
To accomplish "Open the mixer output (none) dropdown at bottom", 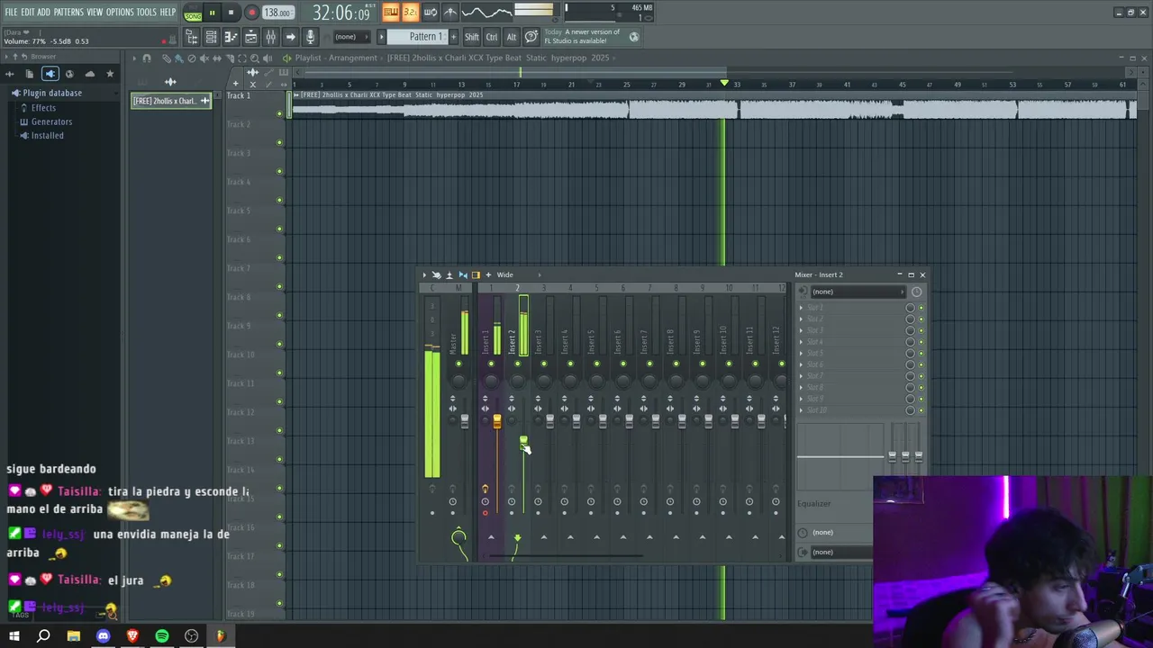I will [x=841, y=552].
